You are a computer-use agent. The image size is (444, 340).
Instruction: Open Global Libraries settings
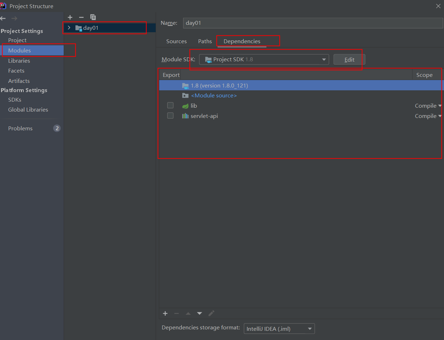pyautogui.click(x=28, y=110)
